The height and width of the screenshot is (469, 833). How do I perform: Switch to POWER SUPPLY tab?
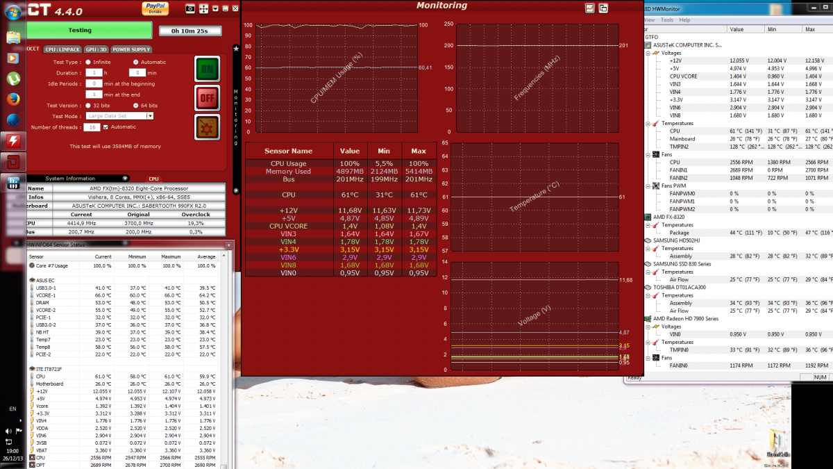tap(131, 50)
